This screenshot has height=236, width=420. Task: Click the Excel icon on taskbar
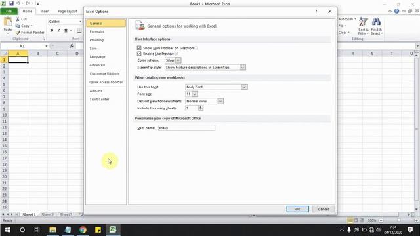point(113,229)
